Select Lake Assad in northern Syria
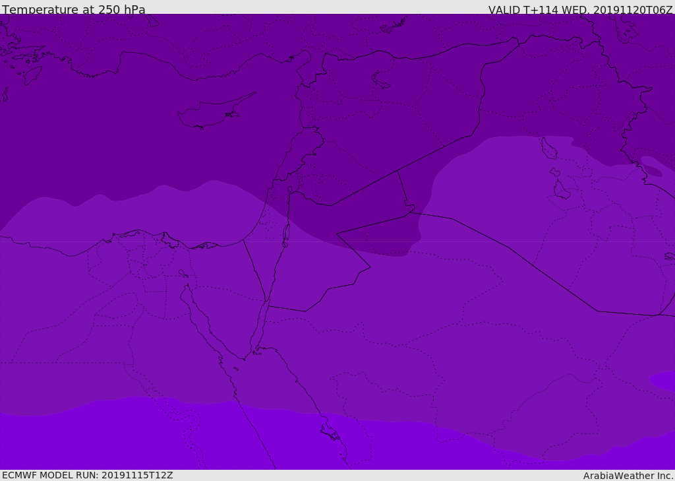This screenshot has width=675, height=481. pos(381,80)
